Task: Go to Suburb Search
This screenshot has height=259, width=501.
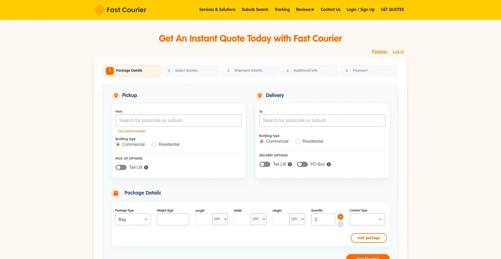Action: (255, 10)
